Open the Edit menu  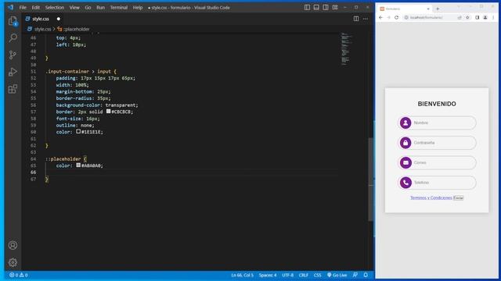click(x=36, y=7)
